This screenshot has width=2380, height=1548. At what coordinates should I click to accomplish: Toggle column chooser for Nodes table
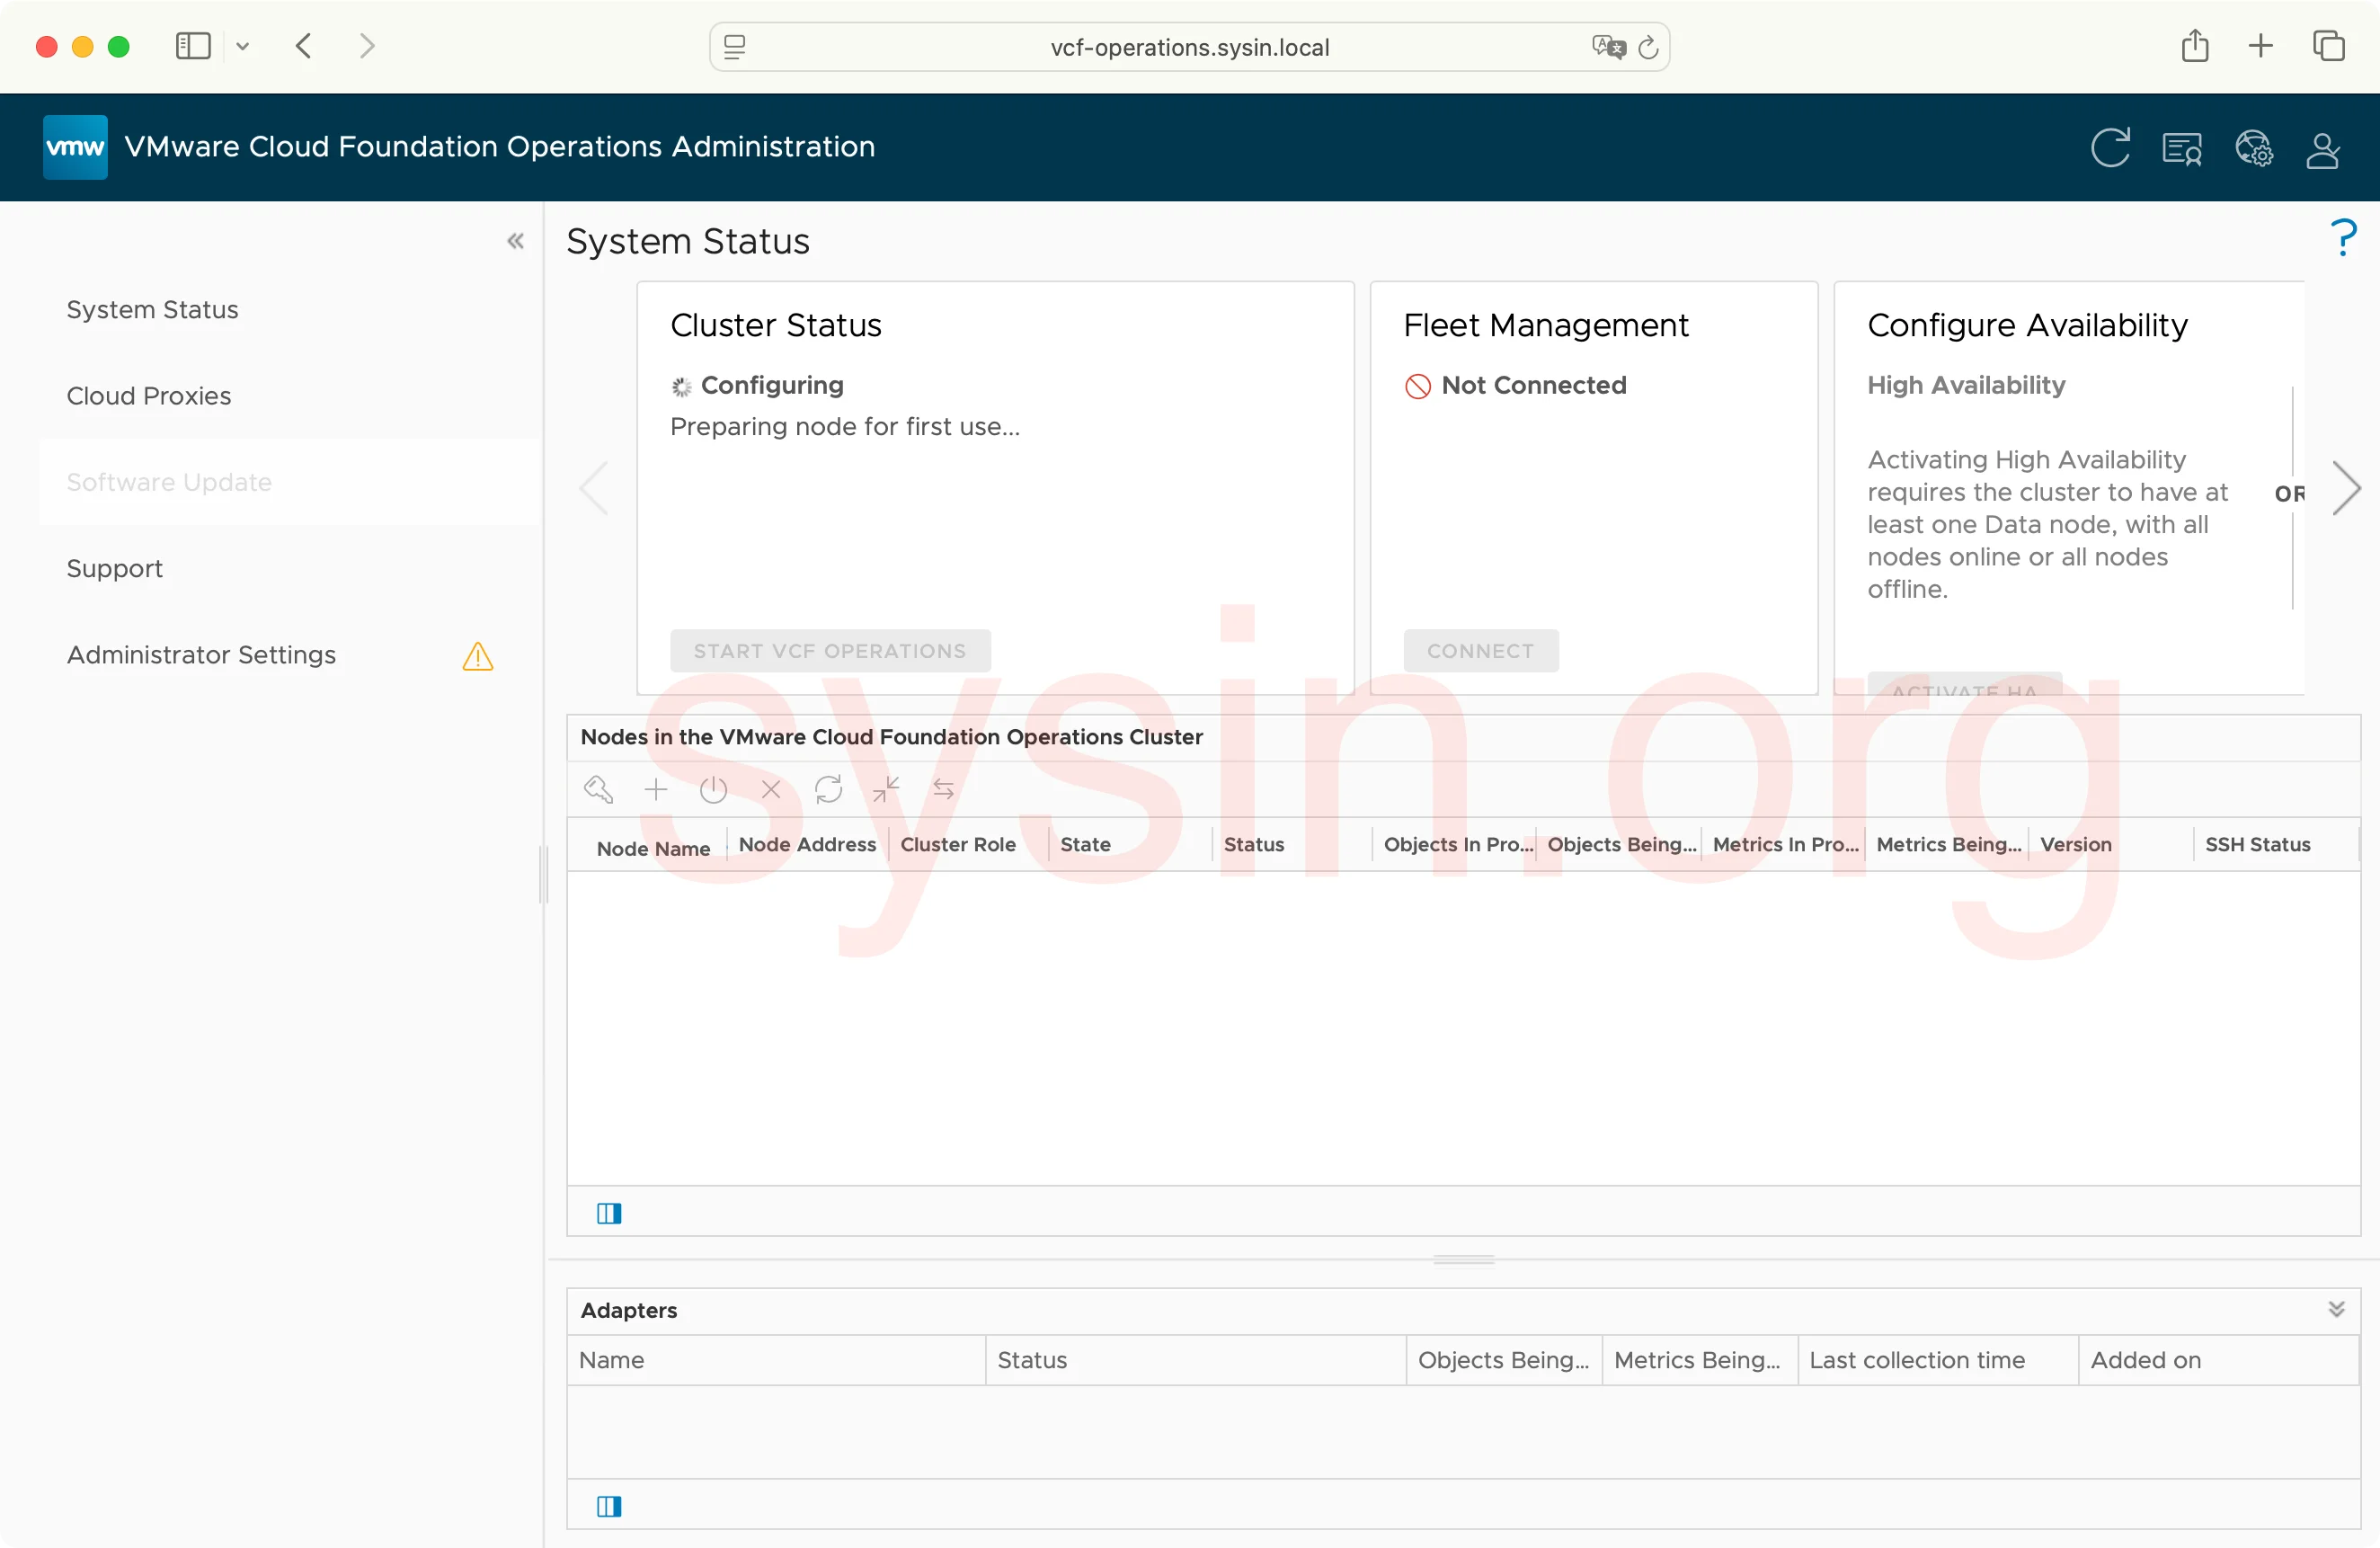[x=609, y=1213]
